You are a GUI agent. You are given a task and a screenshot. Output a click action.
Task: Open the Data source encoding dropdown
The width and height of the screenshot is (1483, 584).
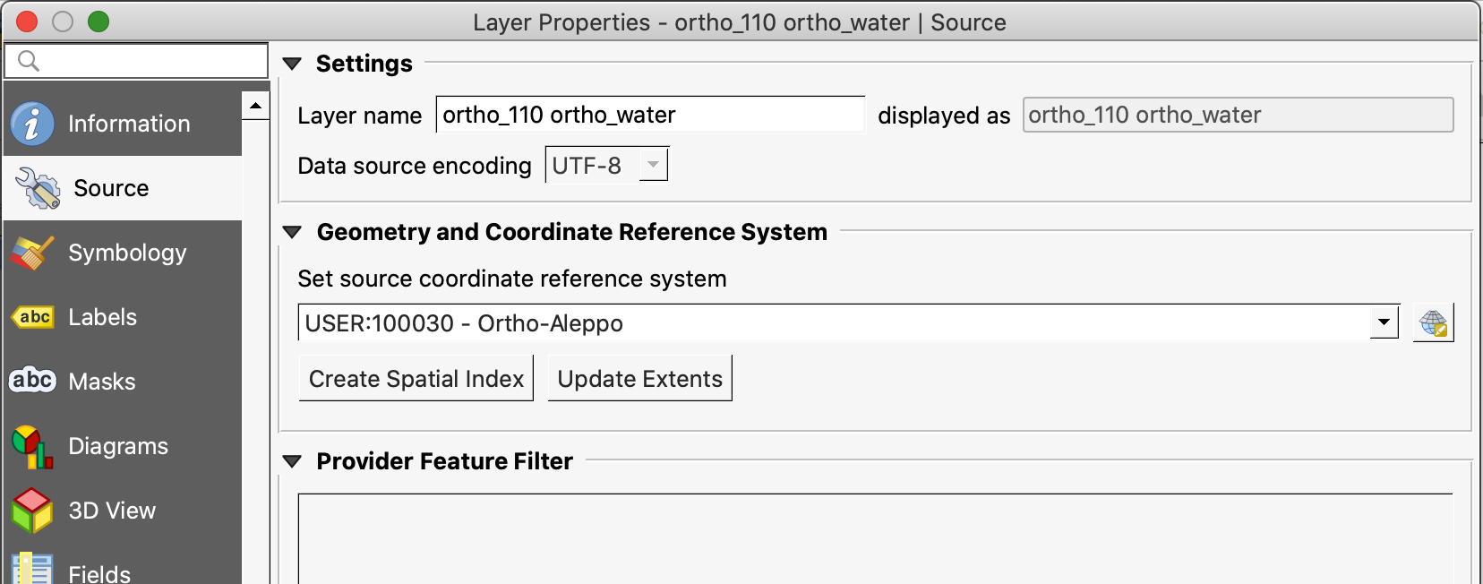coord(607,165)
